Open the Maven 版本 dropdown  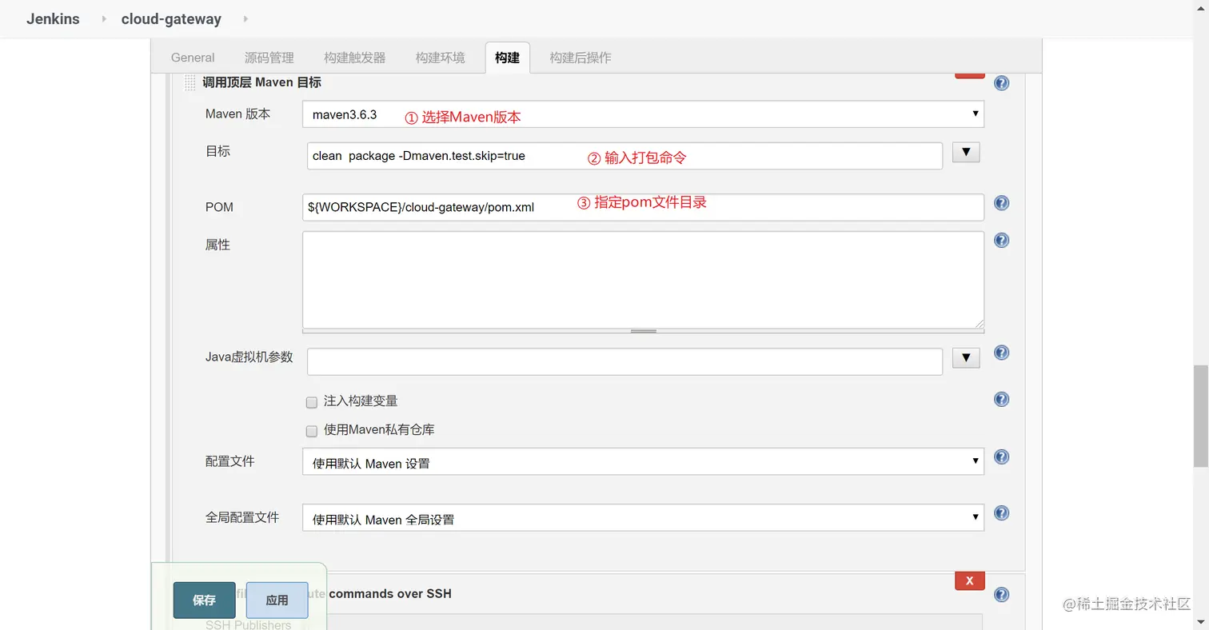point(643,114)
